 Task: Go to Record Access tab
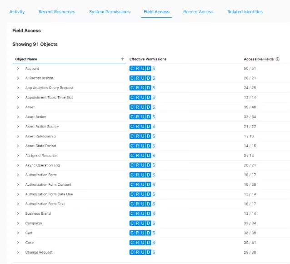click(198, 12)
